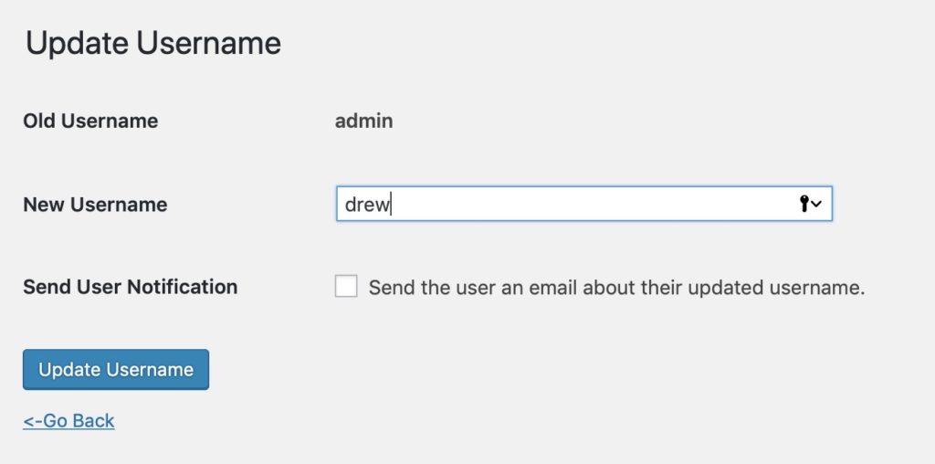Focus the New Username text field

tap(583, 204)
